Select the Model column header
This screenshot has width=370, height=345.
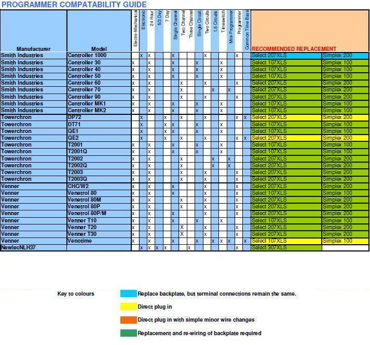pyautogui.click(x=99, y=49)
